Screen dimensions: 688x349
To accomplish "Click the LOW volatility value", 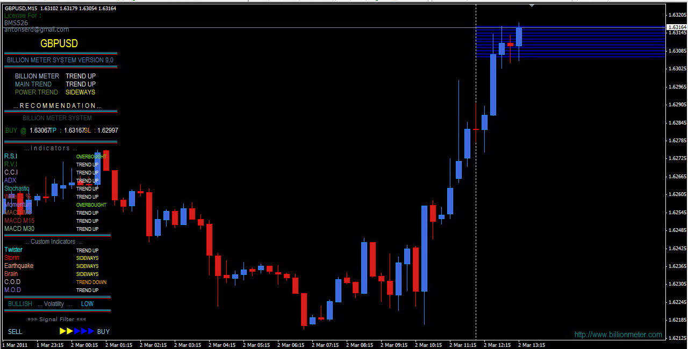I will [87, 304].
